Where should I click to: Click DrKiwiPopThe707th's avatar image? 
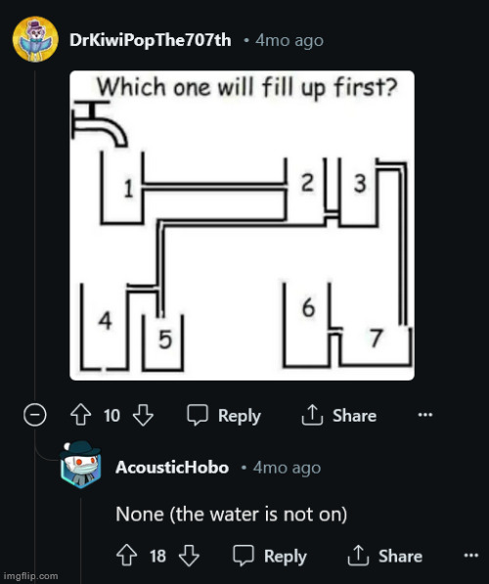tap(35, 39)
